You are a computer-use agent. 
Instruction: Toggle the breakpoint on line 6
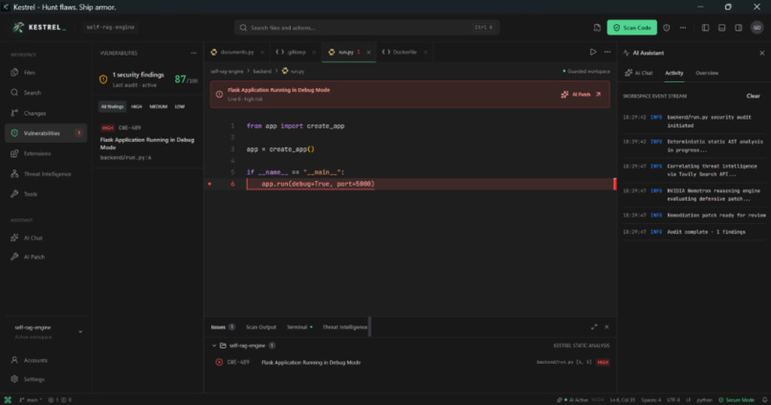tap(209, 184)
